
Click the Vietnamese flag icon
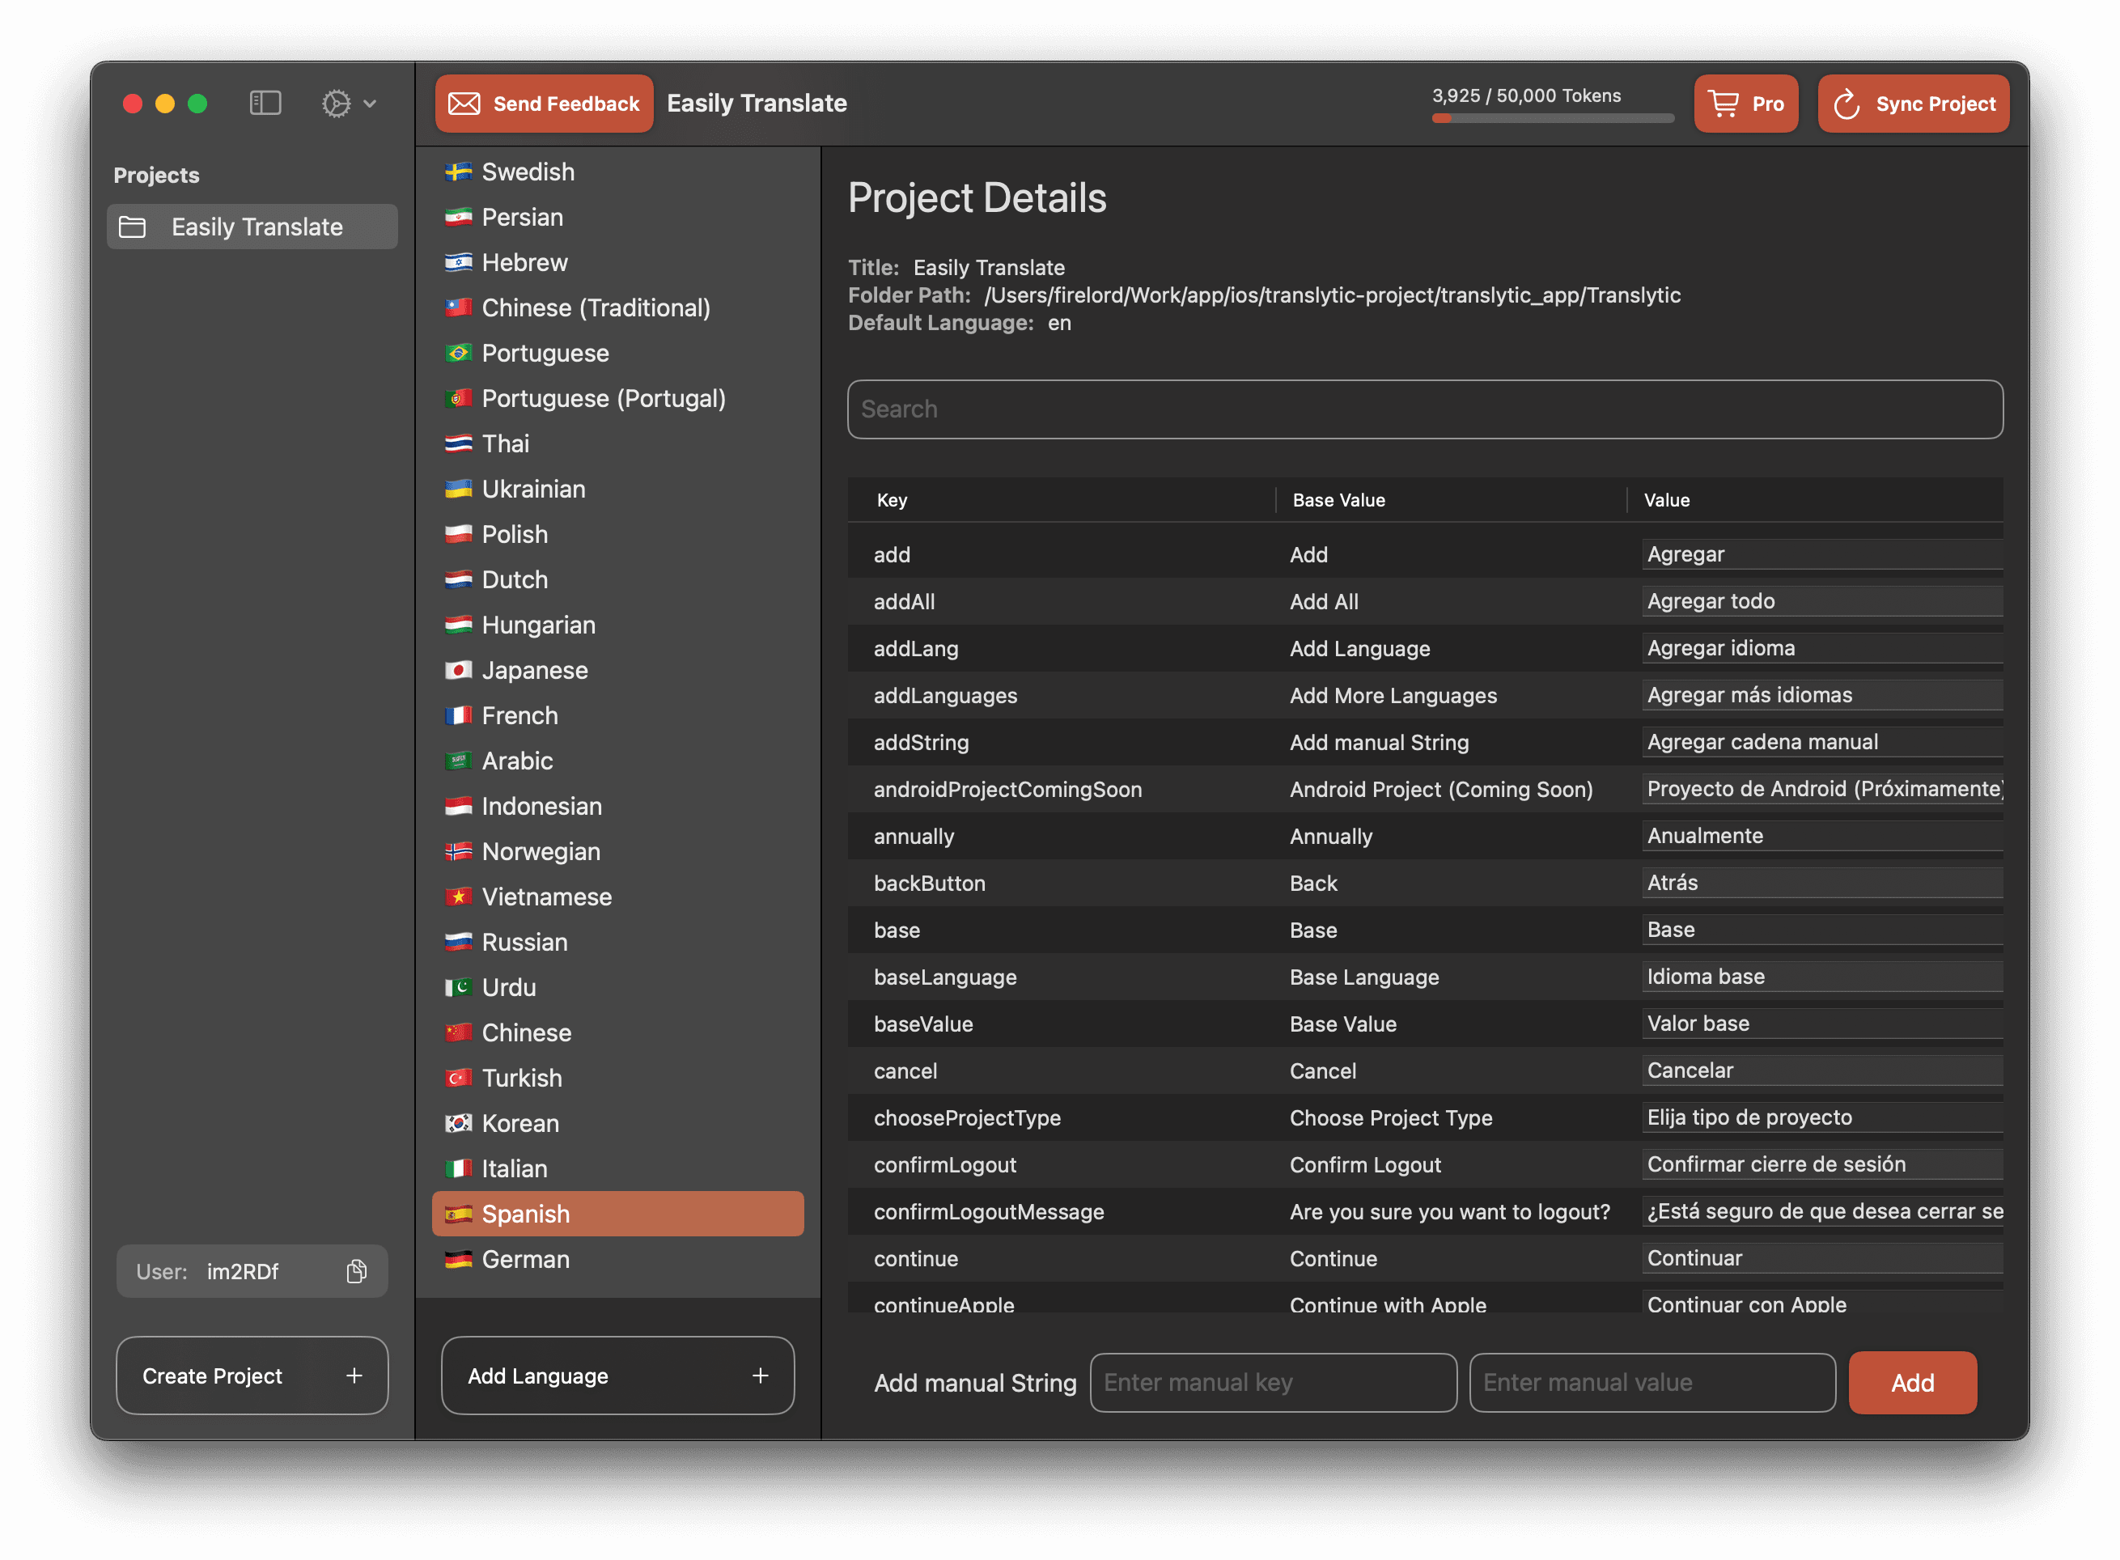(458, 897)
